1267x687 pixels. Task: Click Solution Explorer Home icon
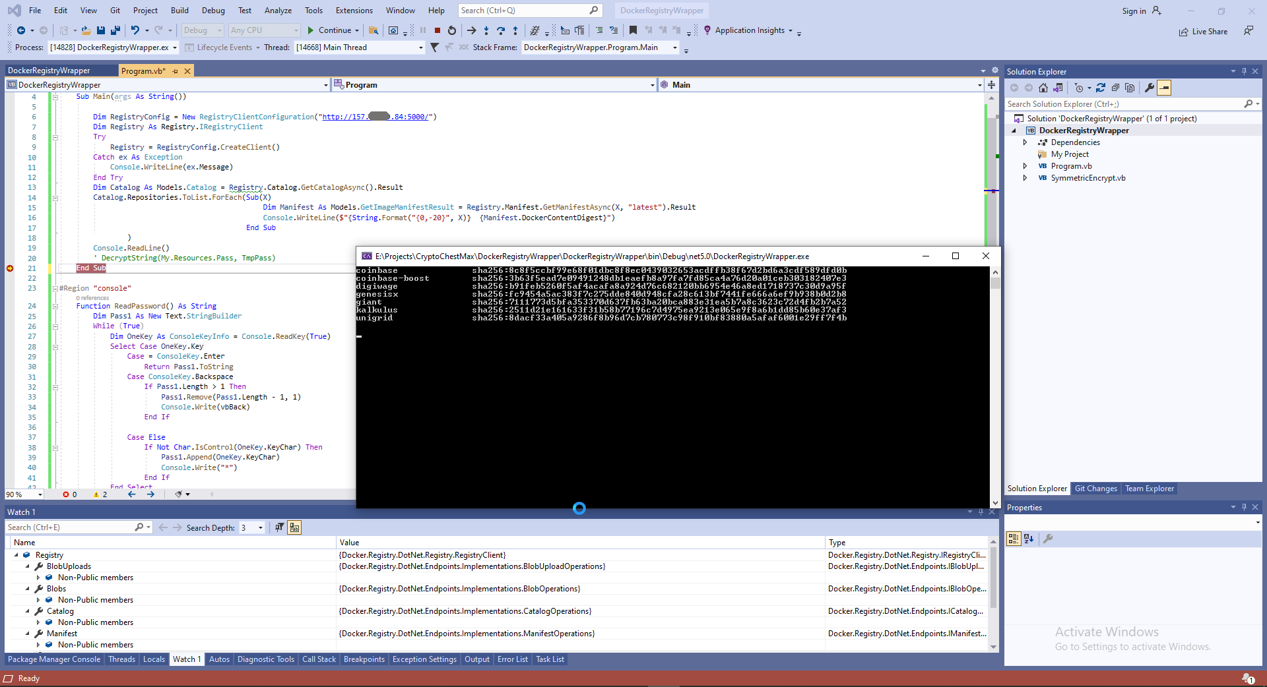pos(1043,88)
